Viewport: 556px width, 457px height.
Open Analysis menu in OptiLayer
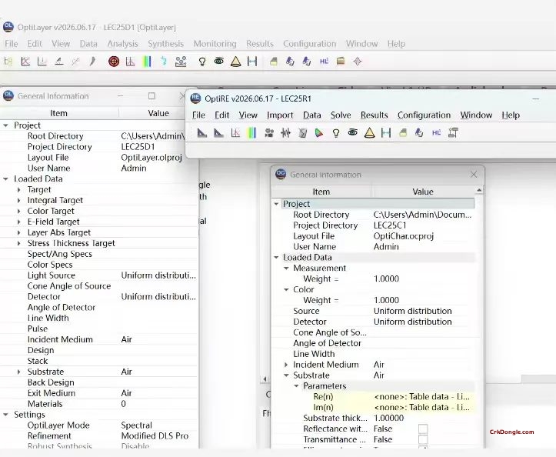[x=123, y=44]
